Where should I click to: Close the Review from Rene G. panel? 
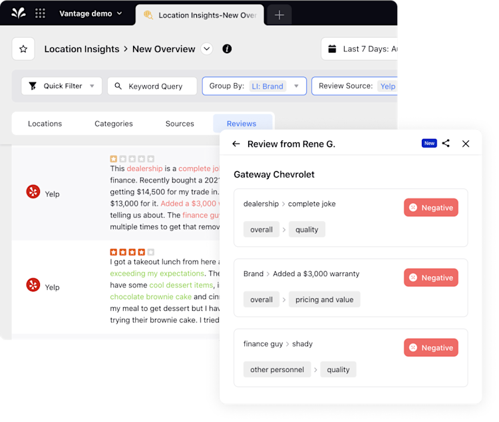(x=466, y=144)
